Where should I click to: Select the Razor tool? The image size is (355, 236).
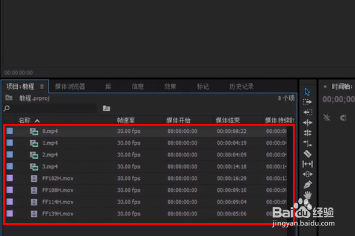click(308, 154)
